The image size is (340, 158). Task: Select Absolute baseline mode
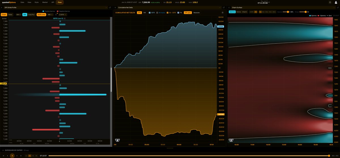(196, 13)
